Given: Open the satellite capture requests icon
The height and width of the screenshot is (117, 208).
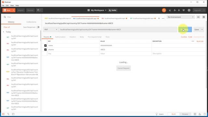Looking at the screenshot, I should [x=170, y=10].
